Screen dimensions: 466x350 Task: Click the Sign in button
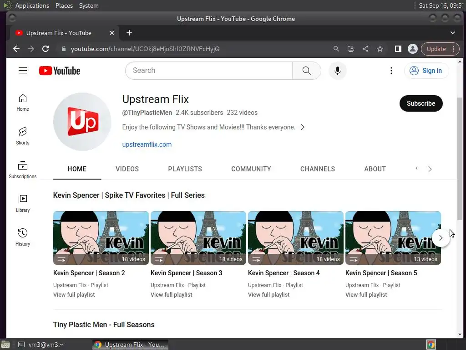click(426, 71)
